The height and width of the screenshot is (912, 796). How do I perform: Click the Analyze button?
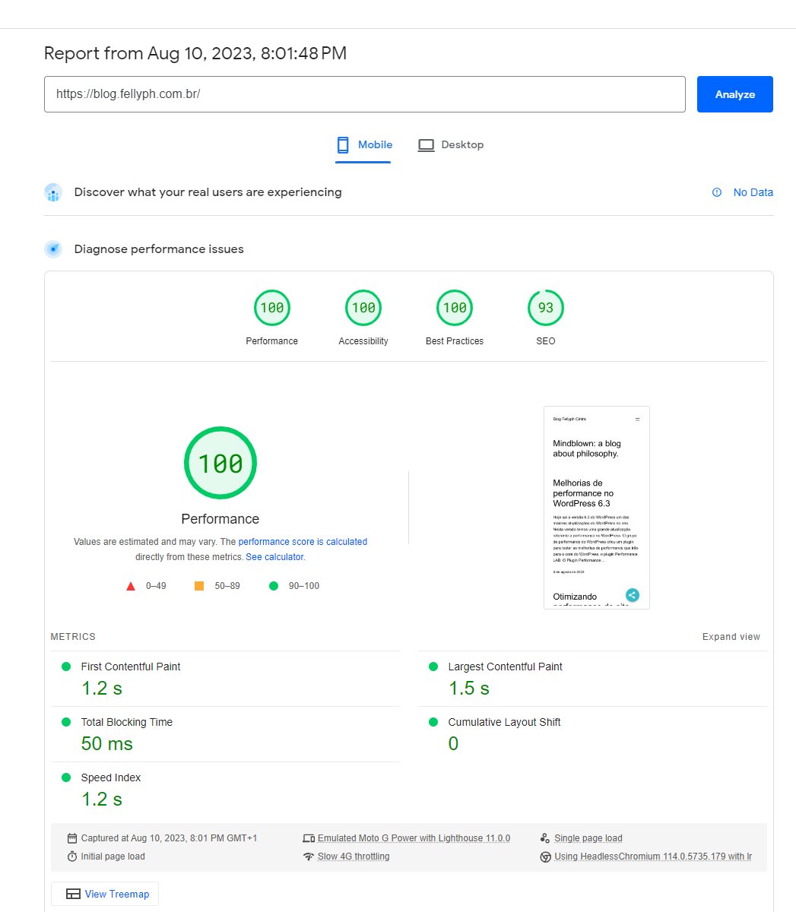[734, 94]
